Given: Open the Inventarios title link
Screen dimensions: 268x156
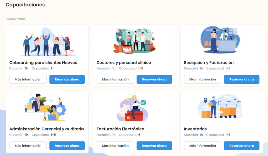Looking at the screenshot, I should [x=195, y=129].
